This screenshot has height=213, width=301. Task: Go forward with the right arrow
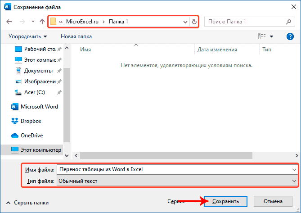pos(22,22)
